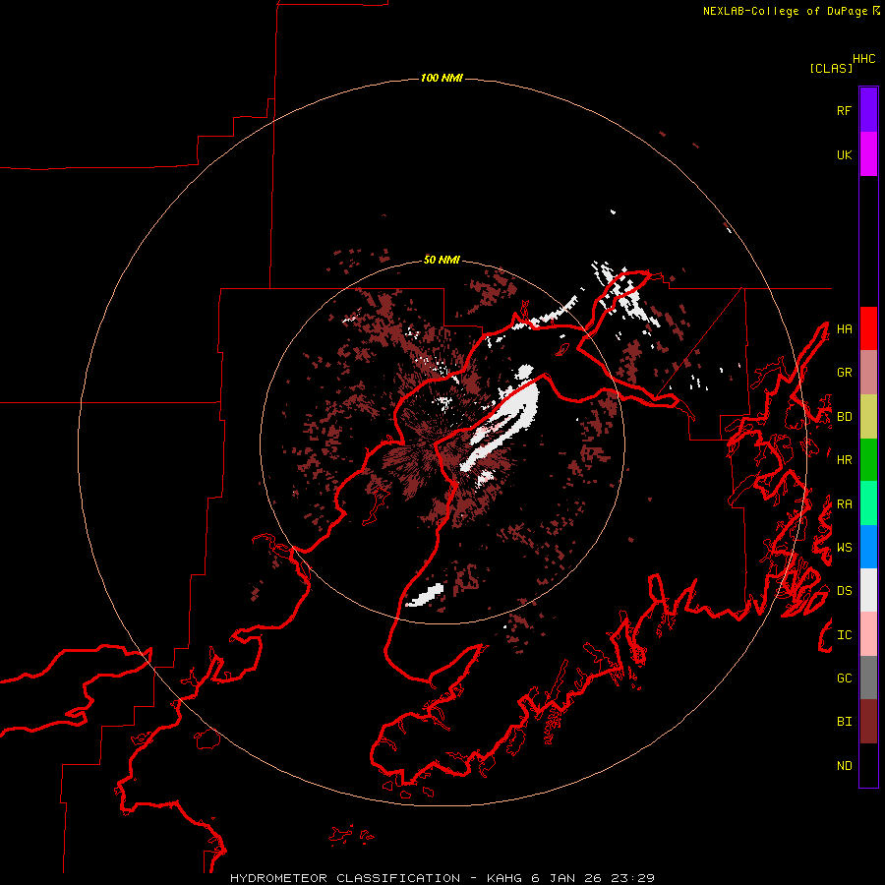This screenshot has height=885, width=885.
Task: Select the BD yellow legend block
Action: pos(868,417)
